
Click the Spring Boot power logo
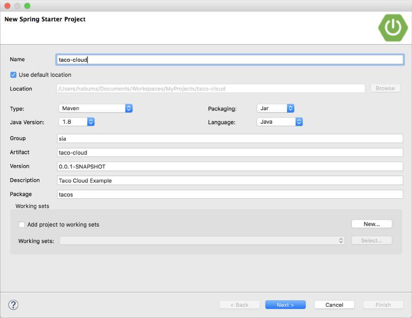pyautogui.click(x=393, y=28)
